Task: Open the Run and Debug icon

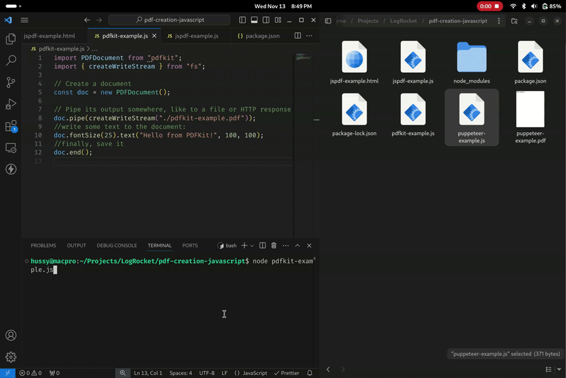Action: pyautogui.click(x=9, y=105)
